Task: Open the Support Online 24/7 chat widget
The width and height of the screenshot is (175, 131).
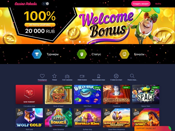Action: 153,128
